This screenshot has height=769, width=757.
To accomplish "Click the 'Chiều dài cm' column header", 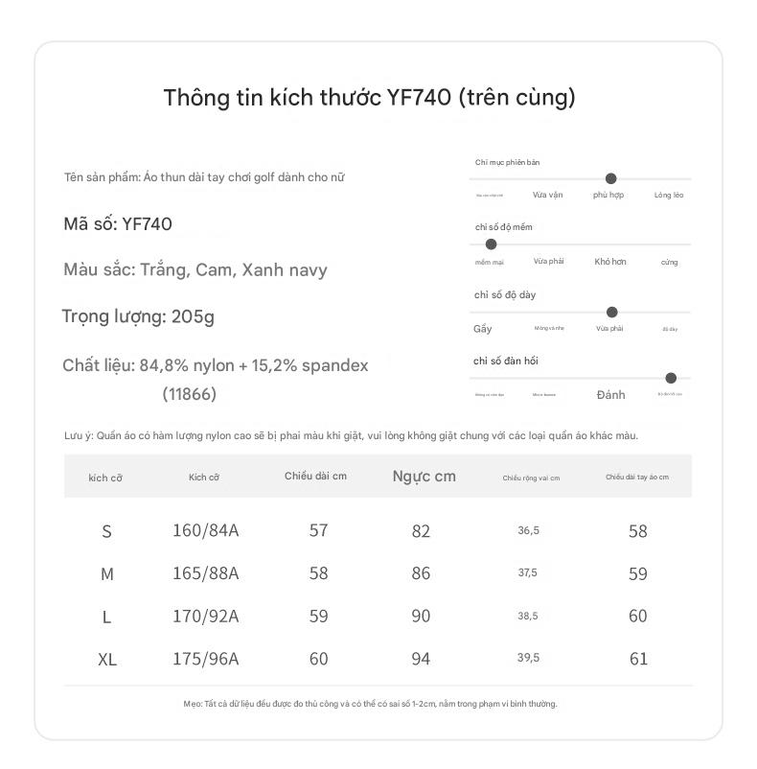I will pos(315,477).
